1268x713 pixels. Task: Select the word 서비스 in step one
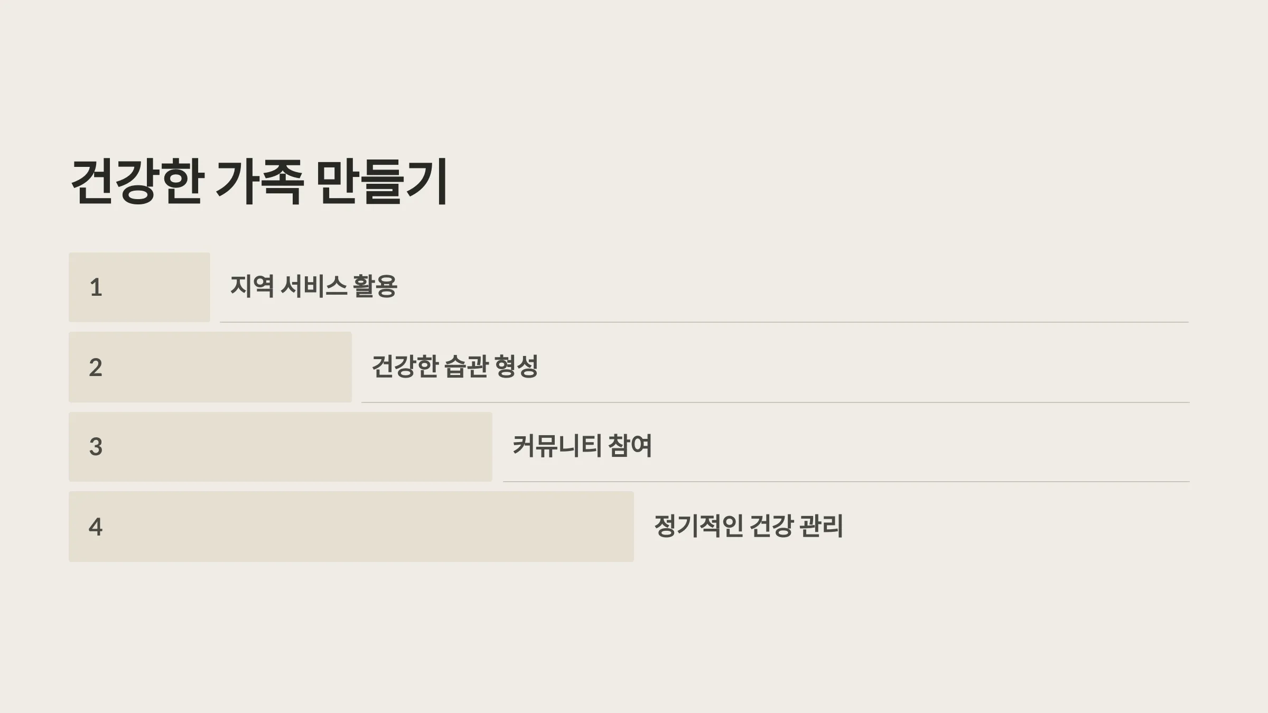(x=313, y=286)
